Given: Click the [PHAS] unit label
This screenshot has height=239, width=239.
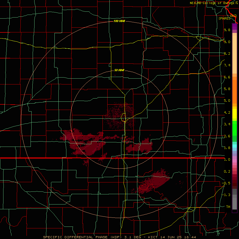Looking at the screenshot, I should [224, 18].
